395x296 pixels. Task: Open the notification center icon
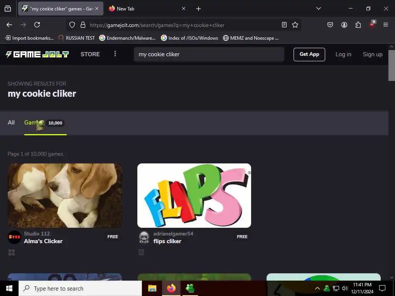pyautogui.click(x=382, y=288)
